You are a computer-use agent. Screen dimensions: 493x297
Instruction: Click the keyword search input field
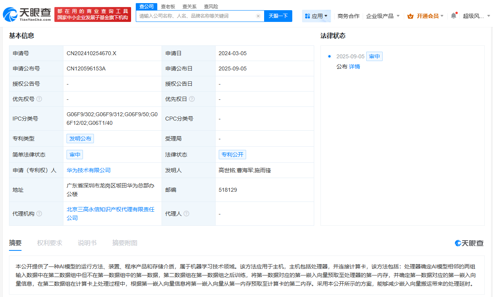(196, 16)
